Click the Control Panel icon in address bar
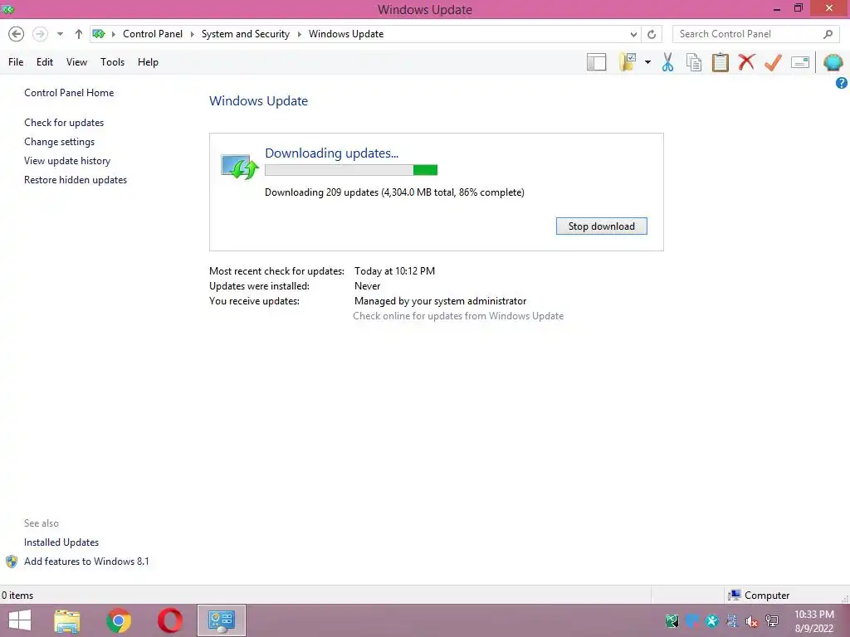 coord(99,34)
